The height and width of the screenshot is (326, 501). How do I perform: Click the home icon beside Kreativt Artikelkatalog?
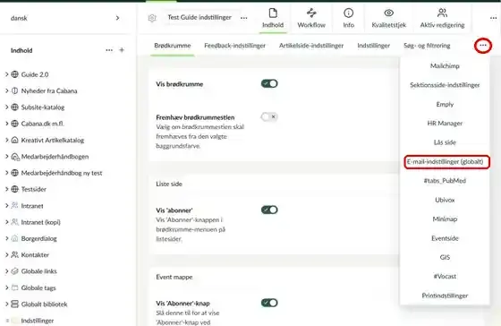point(14,140)
